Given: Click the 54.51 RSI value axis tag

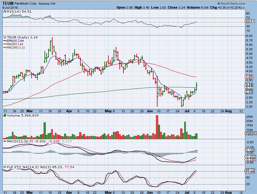Looking at the screenshot, I should [x=250, y=21].
